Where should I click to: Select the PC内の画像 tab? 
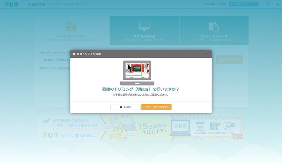[x=144, y=31]
